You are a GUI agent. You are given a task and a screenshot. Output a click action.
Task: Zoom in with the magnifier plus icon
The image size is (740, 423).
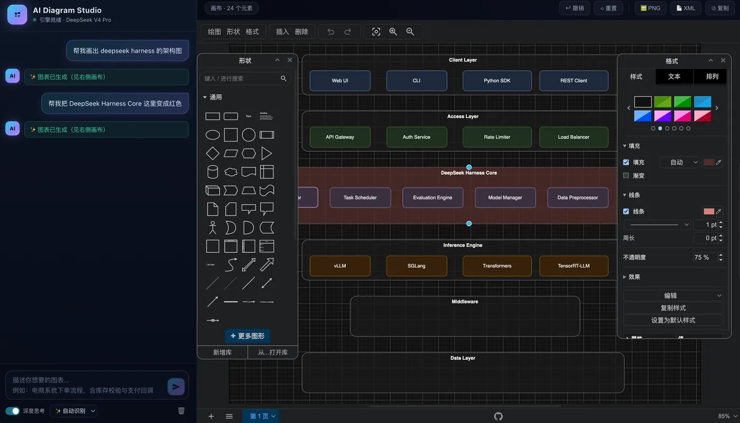393,32
